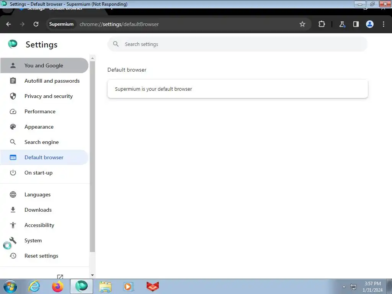Open the Chrome Labs flask icon
Screen dimensions: 392x294
tap(342, 24)
